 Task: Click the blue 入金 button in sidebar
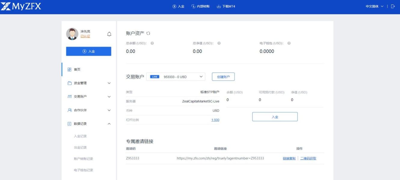tap(89, 51)
